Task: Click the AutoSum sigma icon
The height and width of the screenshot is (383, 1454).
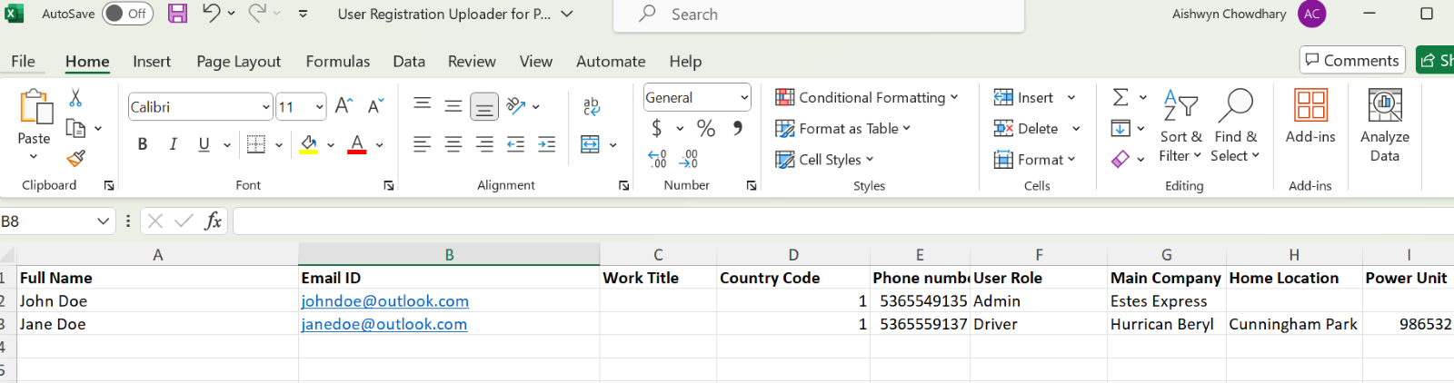Action: pyautogui.click(x=1120, y=97)
